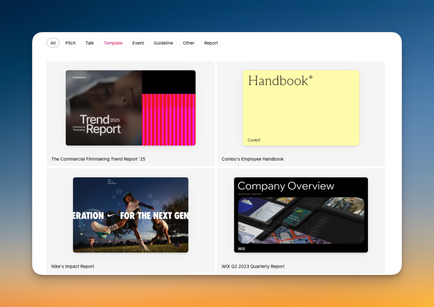Filter by Pitch category
Image resolution: width=434 pixels, height=307 pixels.
coord(70,43)
